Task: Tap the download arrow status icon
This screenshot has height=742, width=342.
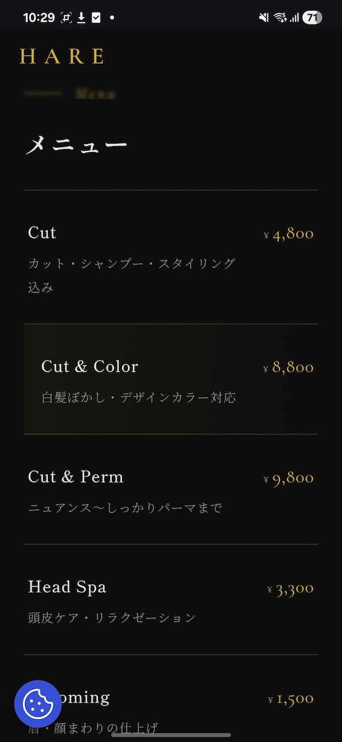Action: pos(82,17)
